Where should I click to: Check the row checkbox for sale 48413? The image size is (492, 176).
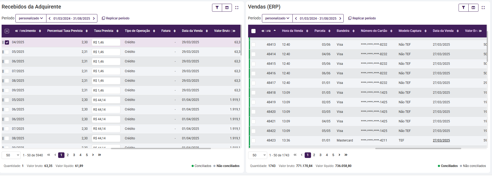253,45
